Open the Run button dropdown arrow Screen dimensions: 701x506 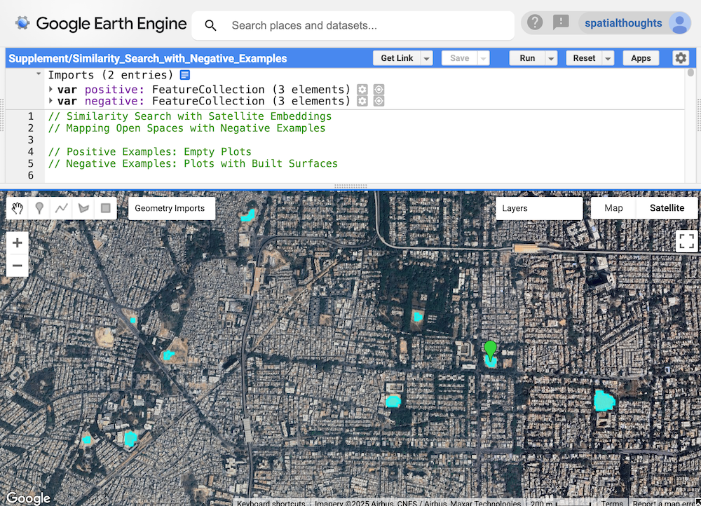click(552, 59)
